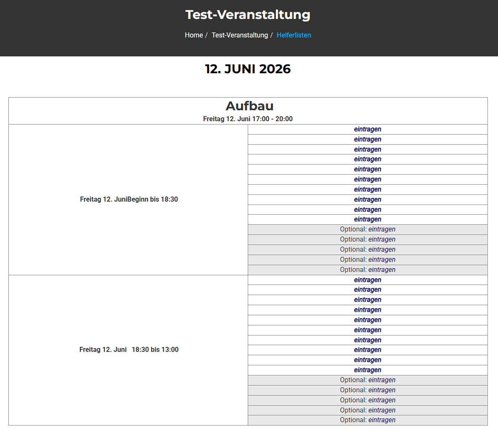The width and height of the screenshot is (498, 431).
Task: Click first eintragen link for 18:30 bis 13:00
Action: (x=368, y=280)
